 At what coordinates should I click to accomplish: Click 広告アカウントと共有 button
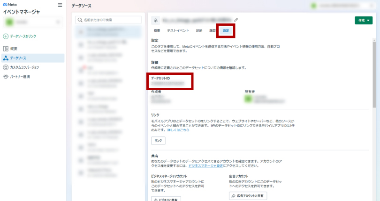[248, 196]
